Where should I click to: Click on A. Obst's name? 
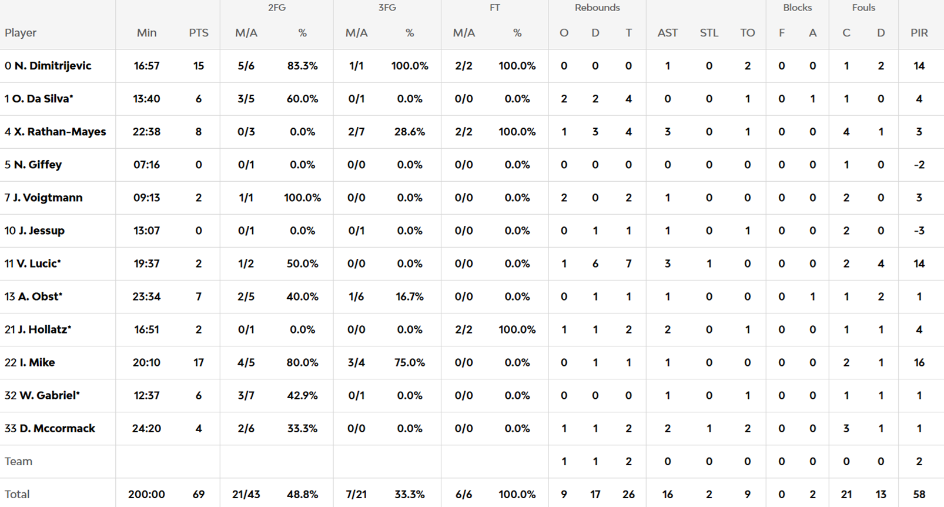tap(39, 296)
